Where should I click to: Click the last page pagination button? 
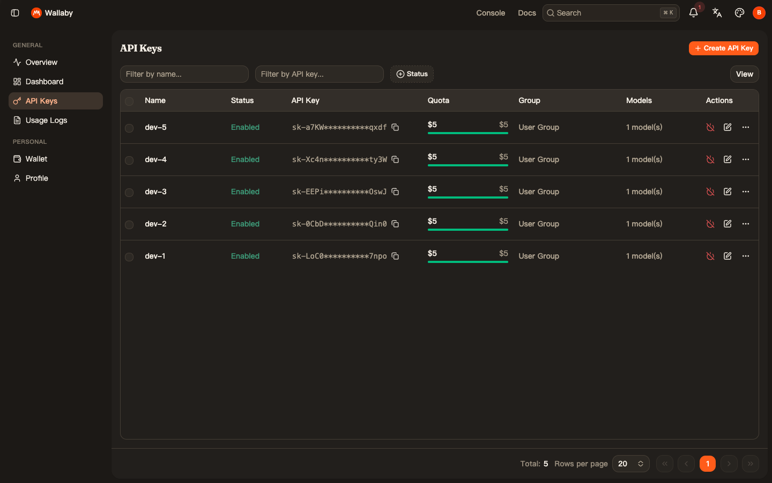(751, 464)
